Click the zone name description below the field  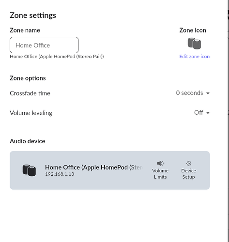(57, 57)
